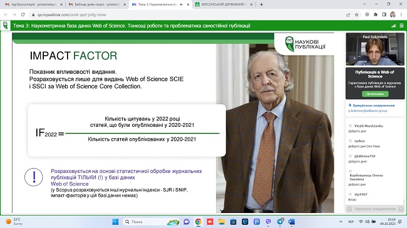Reload the webinar page
The height and width of the screenshot is (228, 407).
point(23,14)
